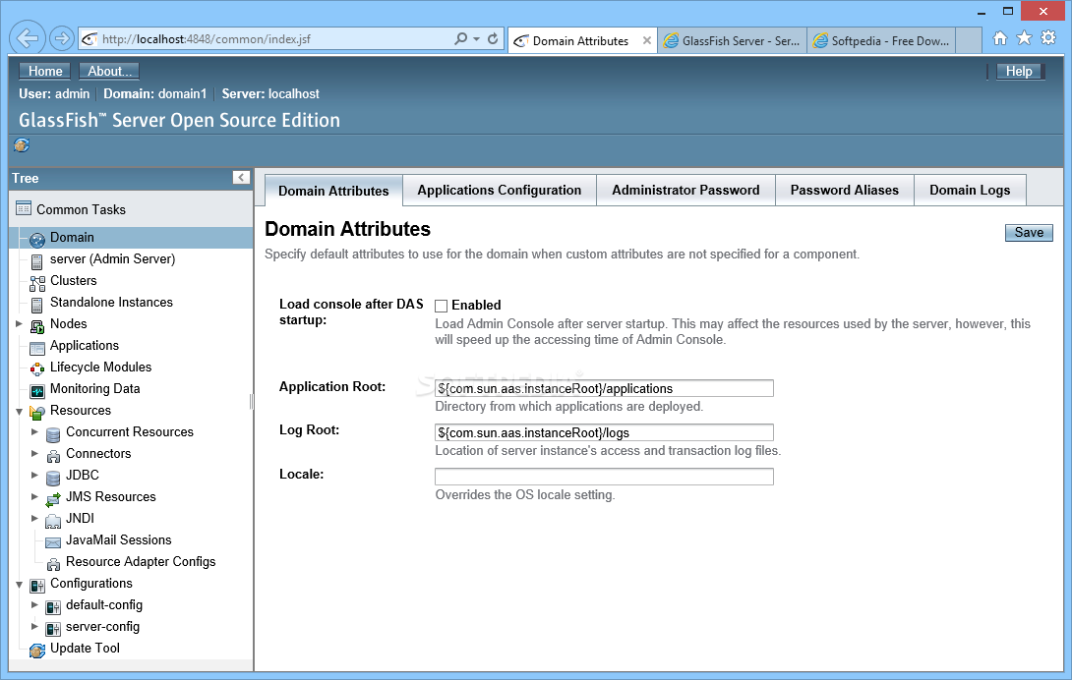
Task: Click the Lifecycle Modules icon
Action: coord(37,369)
